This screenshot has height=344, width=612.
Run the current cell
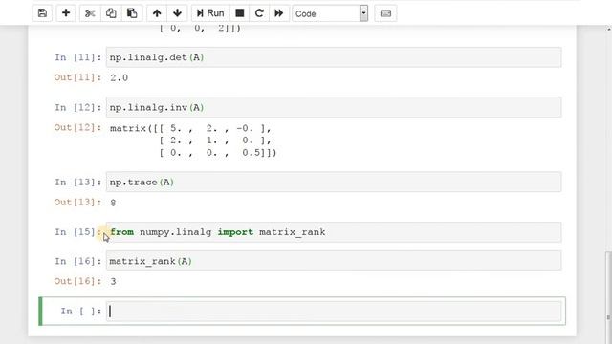(210, 13)
